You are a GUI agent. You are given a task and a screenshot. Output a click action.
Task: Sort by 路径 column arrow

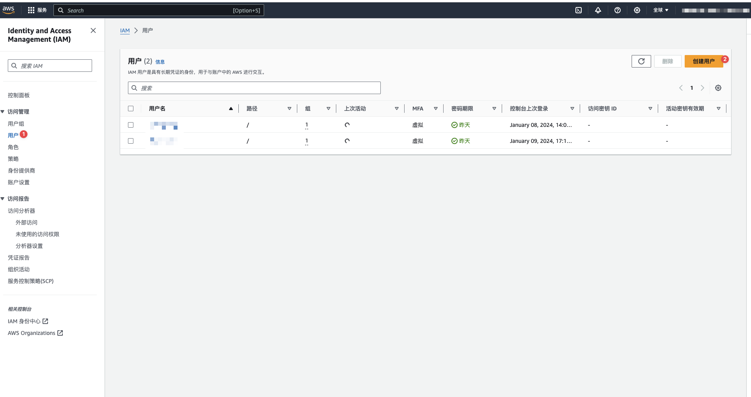coord(289,109)
